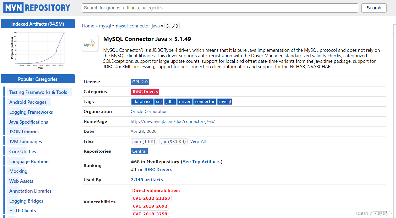Open 7,149 artifacts used-by link

click(147, 180)
